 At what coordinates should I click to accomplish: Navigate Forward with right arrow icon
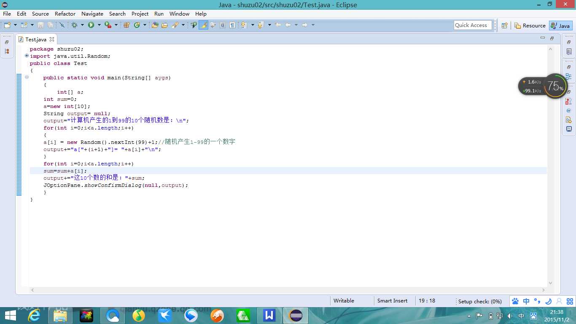(304, 25)
